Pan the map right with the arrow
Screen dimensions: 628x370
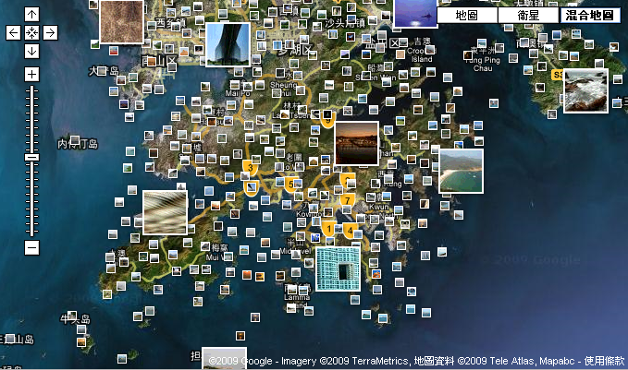[50, 32]
